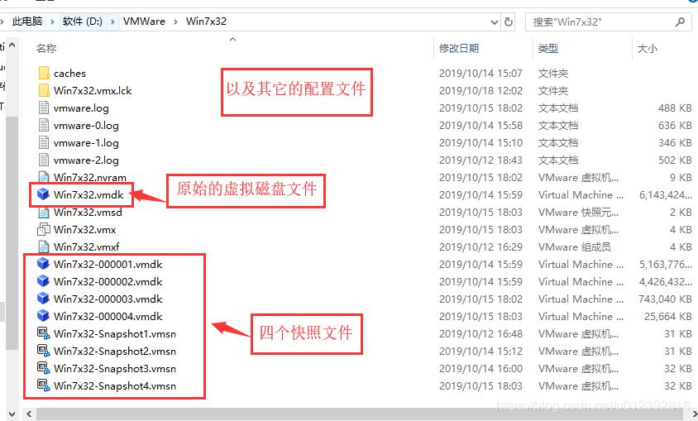Click the VMware 组成员 type cell

click(575, 247)
